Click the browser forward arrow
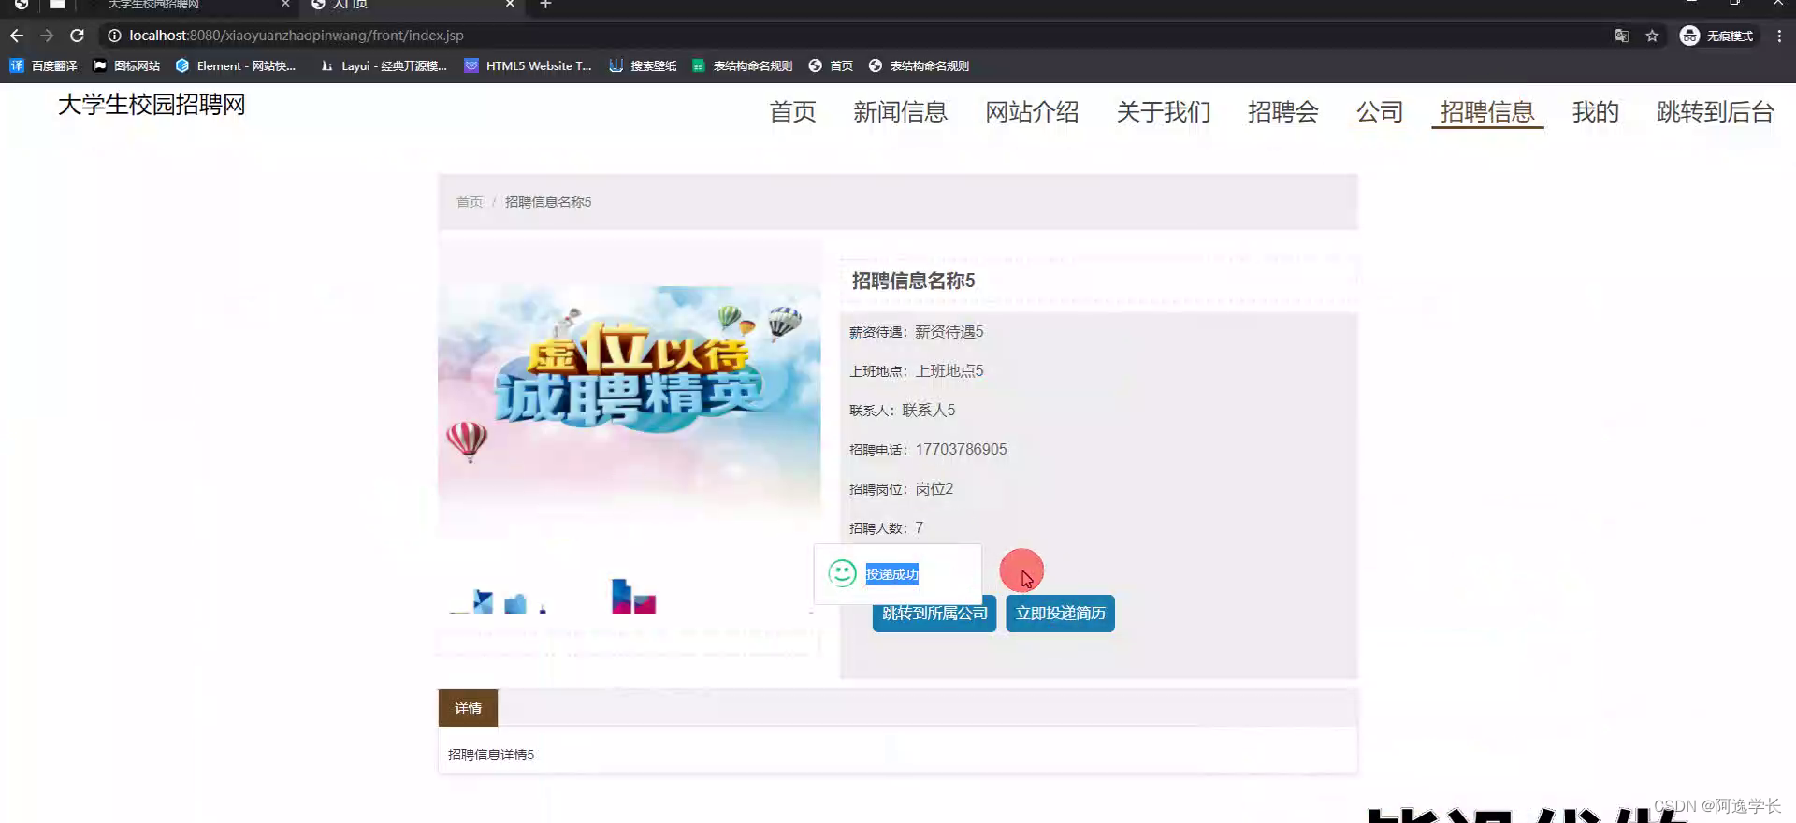 (47, 36)
